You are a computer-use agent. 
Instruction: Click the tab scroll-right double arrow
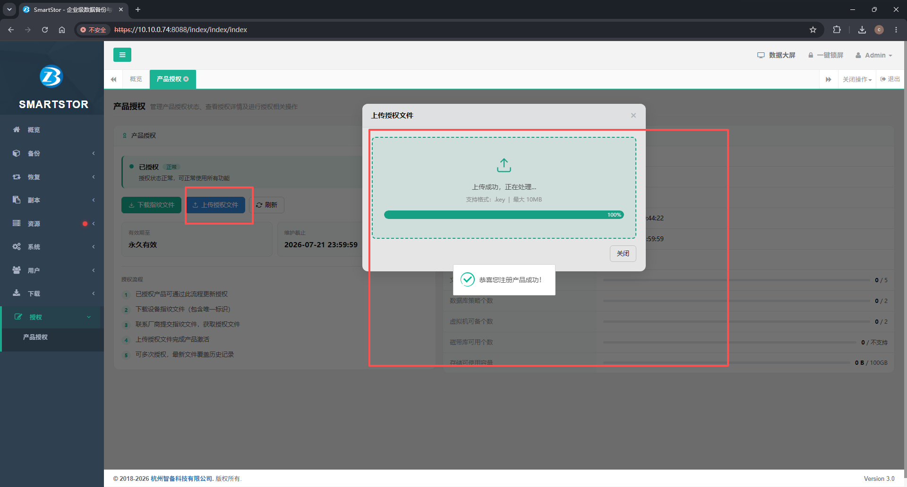828,79
